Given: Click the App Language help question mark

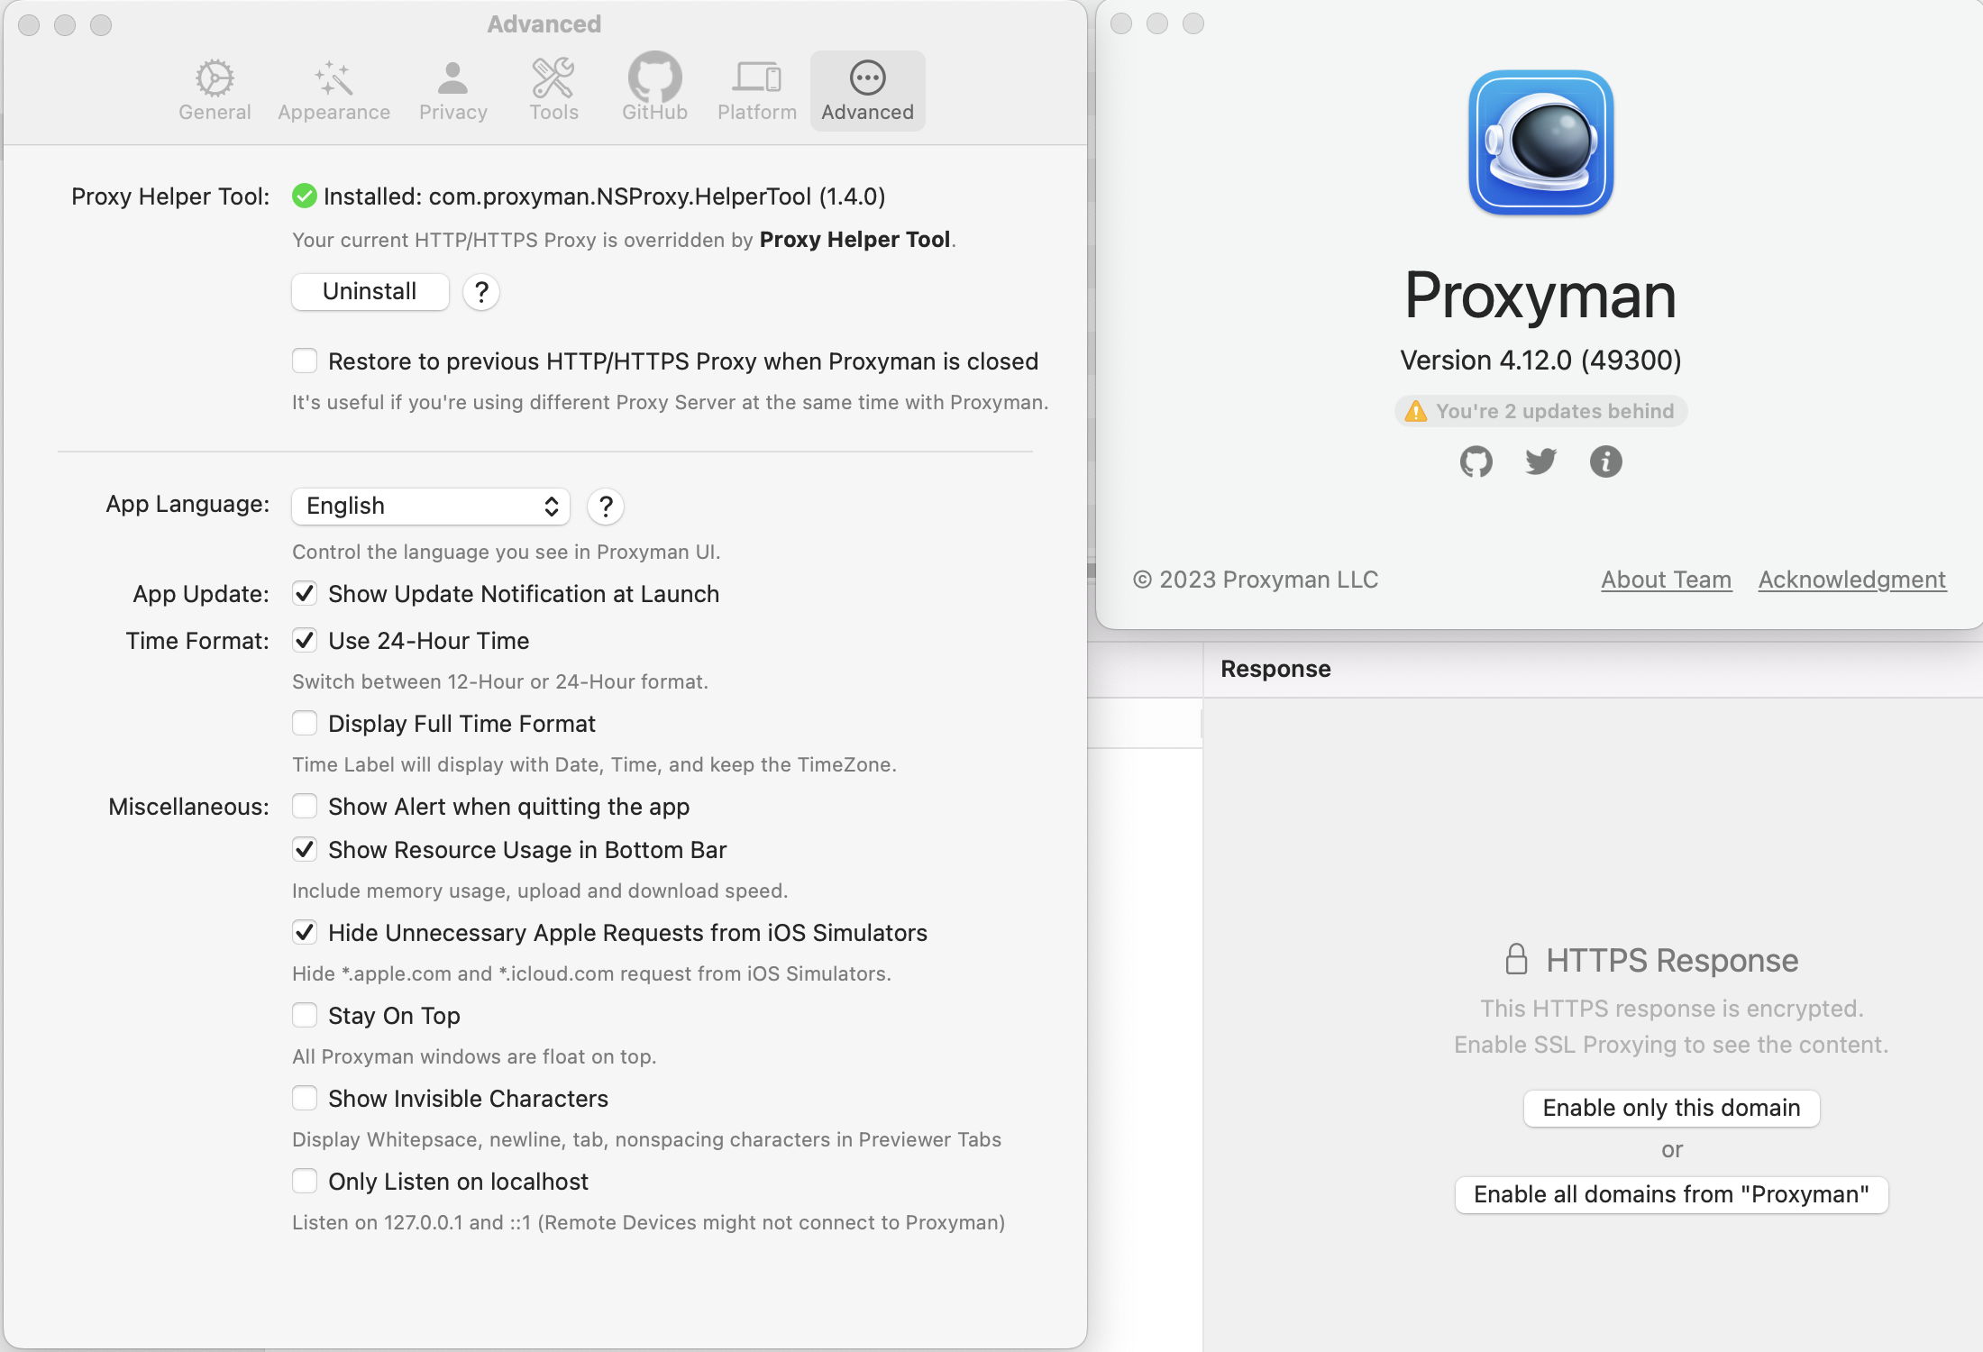Looking at the screenshot, I should 605,507.
